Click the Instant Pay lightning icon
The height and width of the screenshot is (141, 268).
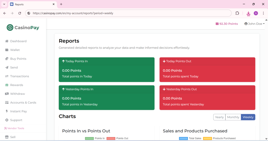[x=7, y=111]
